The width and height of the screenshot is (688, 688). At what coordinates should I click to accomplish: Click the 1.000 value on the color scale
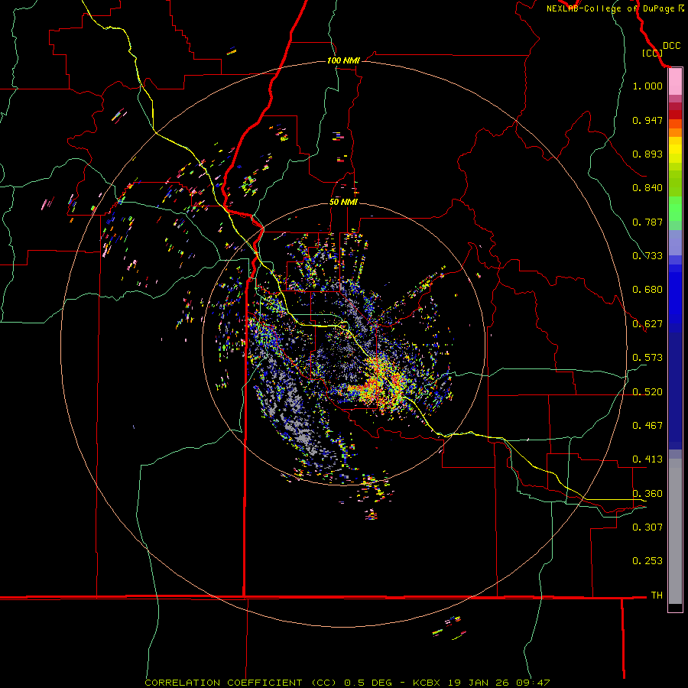pyautogui.click(x=647, y=86)
